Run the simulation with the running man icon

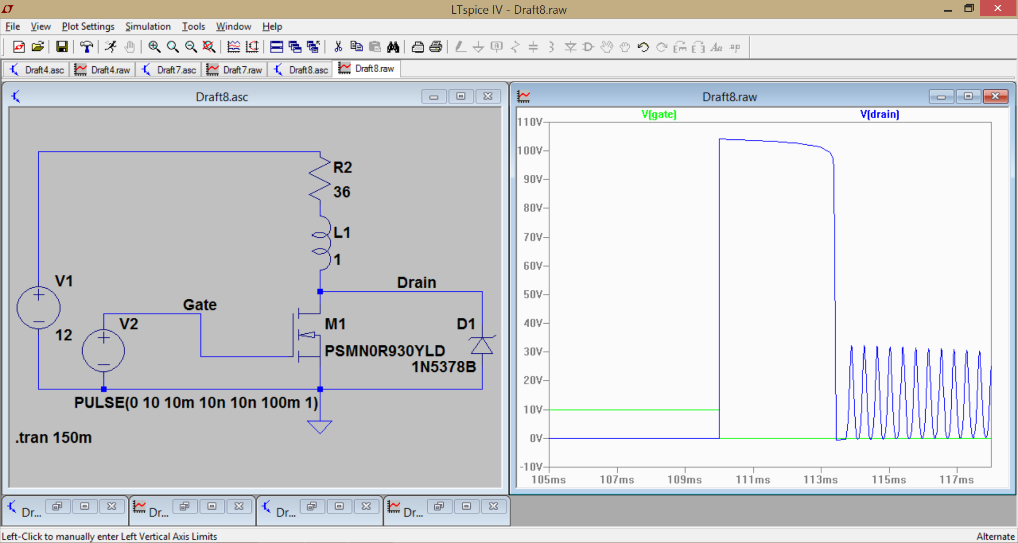[110, 47]
